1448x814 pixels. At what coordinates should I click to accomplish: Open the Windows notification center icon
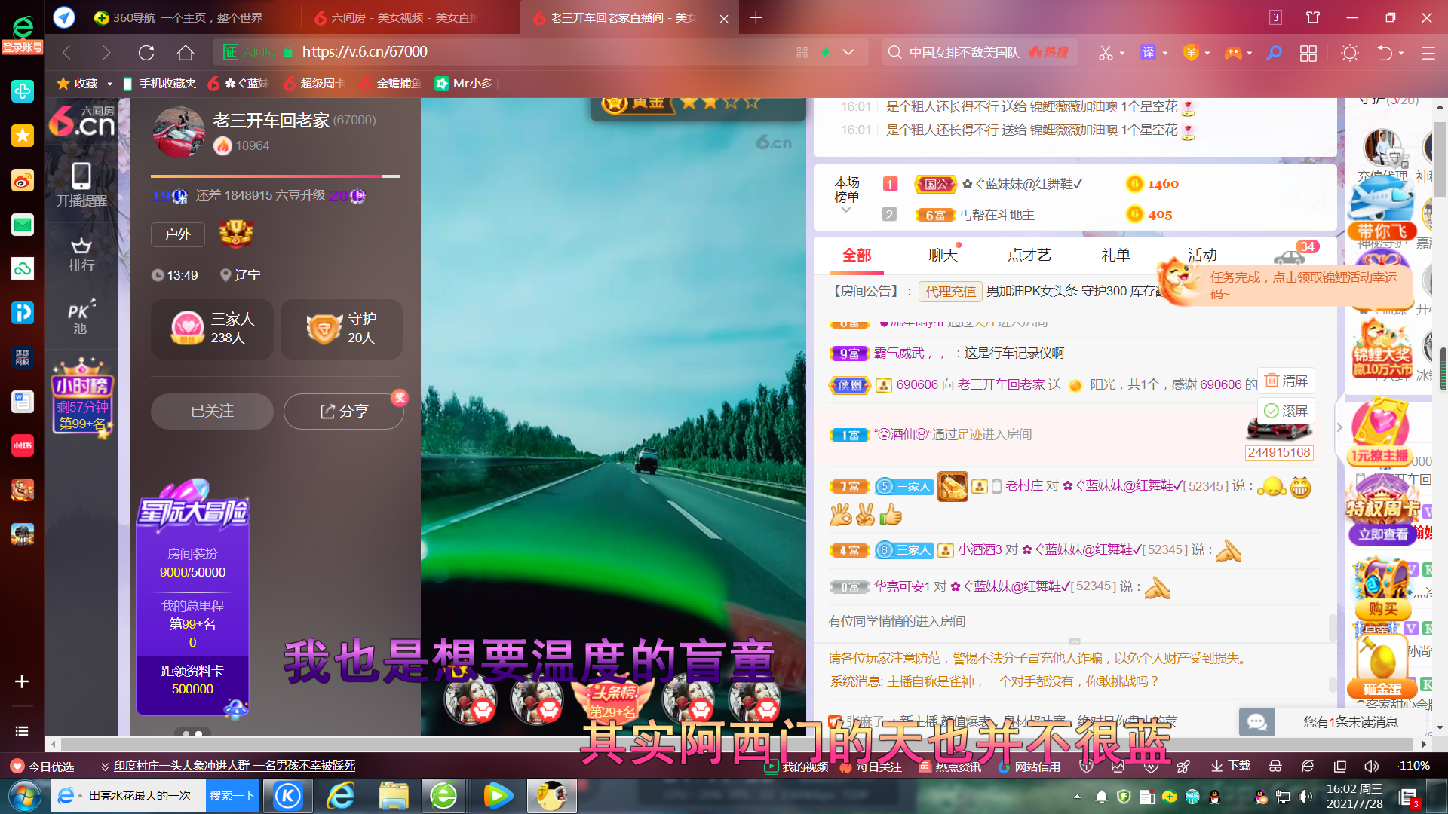(x=1409, y=797)
